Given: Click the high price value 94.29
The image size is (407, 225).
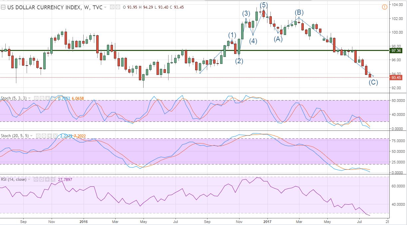Looking at the screenshot, I should 148,7.
